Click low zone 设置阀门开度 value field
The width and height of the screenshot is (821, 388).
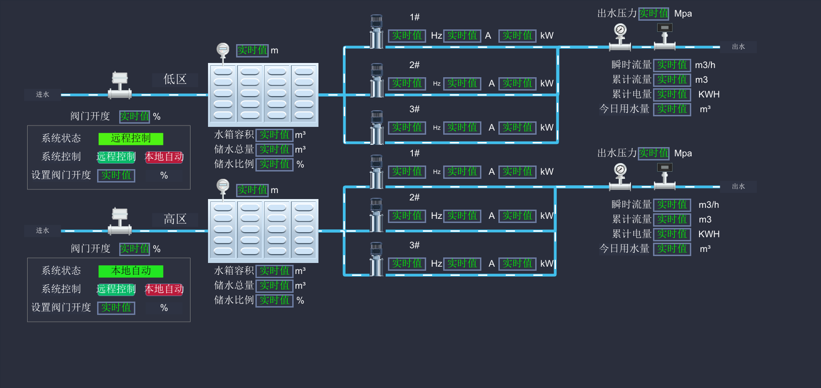coord(116,175)
